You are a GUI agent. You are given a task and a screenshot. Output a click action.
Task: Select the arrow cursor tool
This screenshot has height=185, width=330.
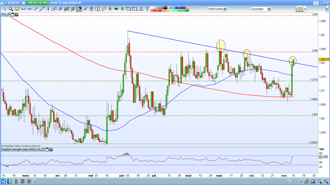[4, 9]
